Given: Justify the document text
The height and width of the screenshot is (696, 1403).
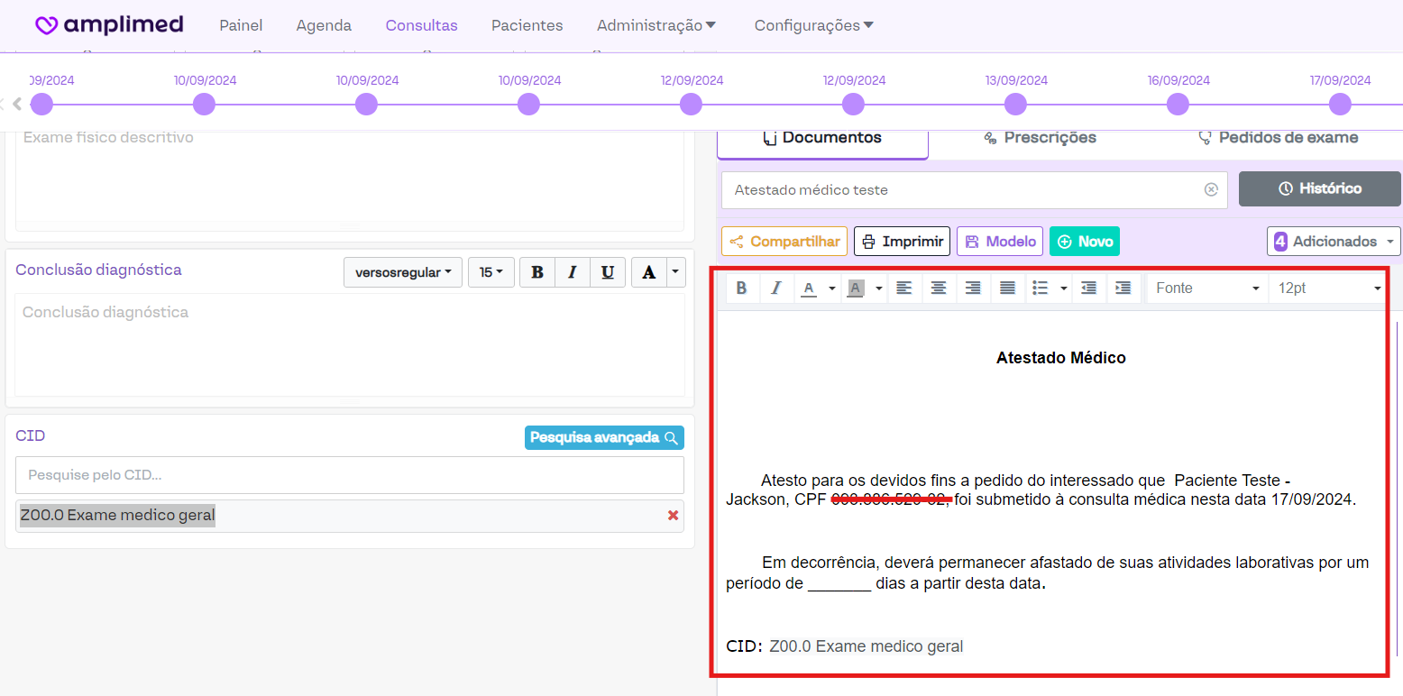Looking at the screenshot, I should pyautogui.click(x=1007, y=288).
